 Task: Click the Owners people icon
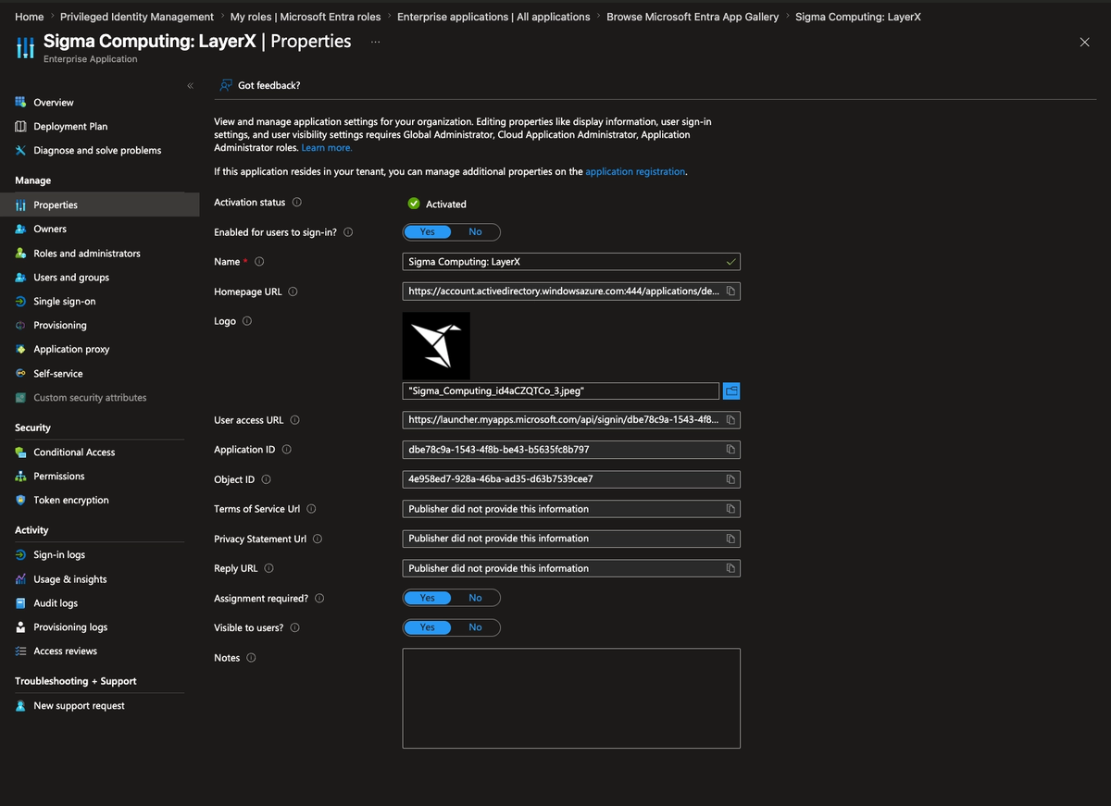[20, 229]
